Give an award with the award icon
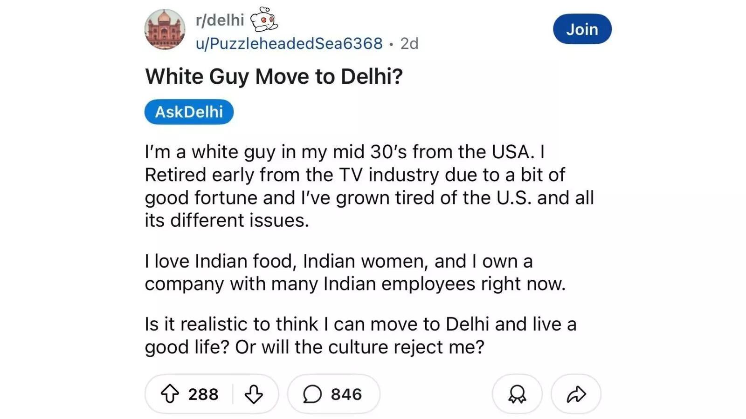The width and height of the screenshot is (746, 419). [x=517, y=393]
